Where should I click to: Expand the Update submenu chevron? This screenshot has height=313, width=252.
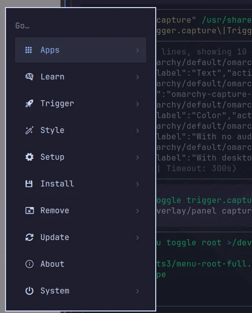tap(137, 238)
